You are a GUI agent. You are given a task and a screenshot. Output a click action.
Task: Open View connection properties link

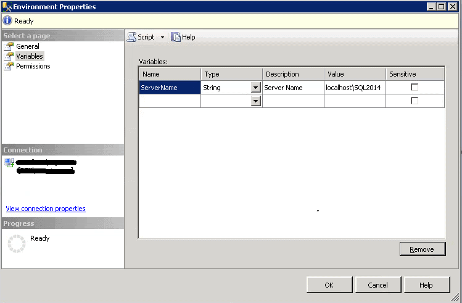coord(46,209)
